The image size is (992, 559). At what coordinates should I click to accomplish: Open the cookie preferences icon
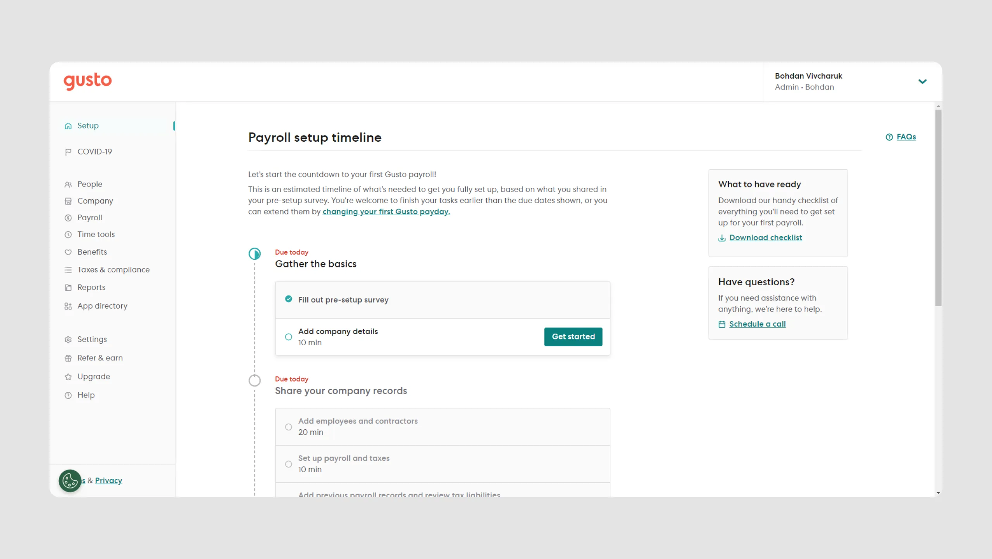tap(70, 481)
